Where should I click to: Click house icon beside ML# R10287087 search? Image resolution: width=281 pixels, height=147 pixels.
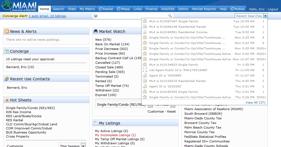point(145,21)
